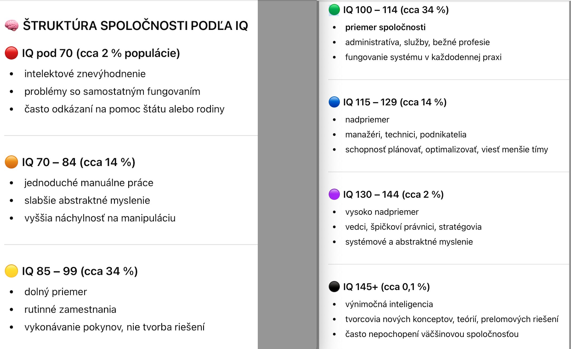
Task: Click the title ŠTRUKTÚRA SPOLOČNOSTI PODĽA IQ
Action: 135,26
